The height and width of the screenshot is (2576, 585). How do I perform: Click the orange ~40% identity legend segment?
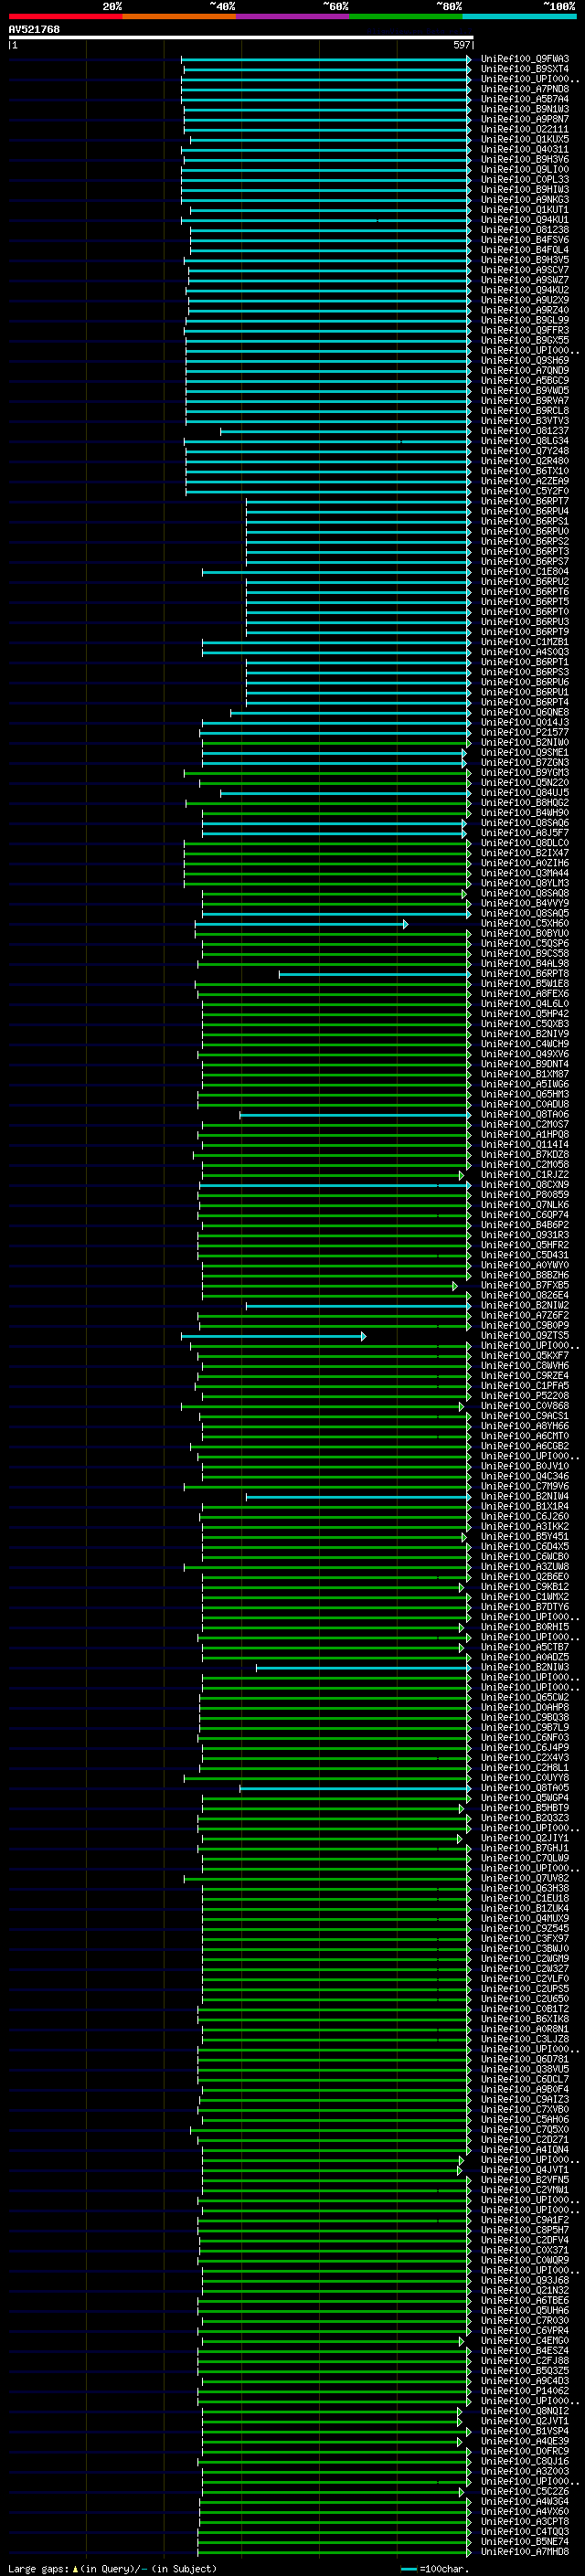[x=179, y=16]
